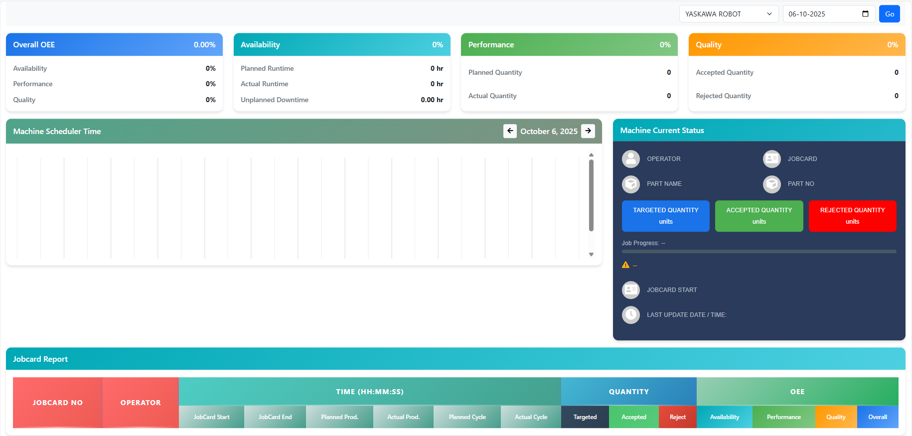Click the Operator avatar icon

(x=630, y=159)
